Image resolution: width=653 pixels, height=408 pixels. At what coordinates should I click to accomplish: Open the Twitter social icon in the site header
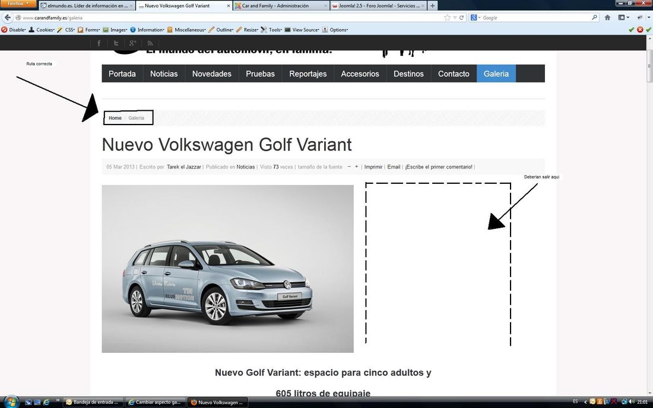[x=116, y=43]
